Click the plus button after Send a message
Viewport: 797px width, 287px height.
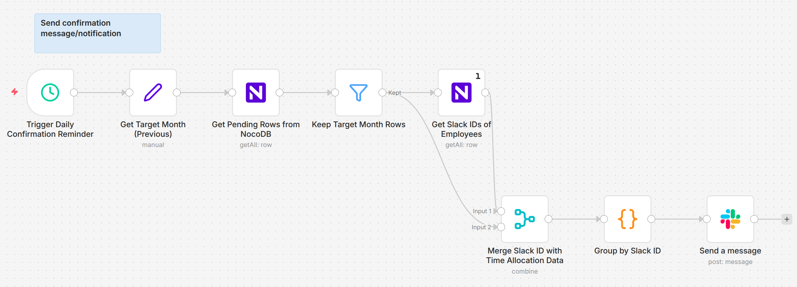point(786,219)
